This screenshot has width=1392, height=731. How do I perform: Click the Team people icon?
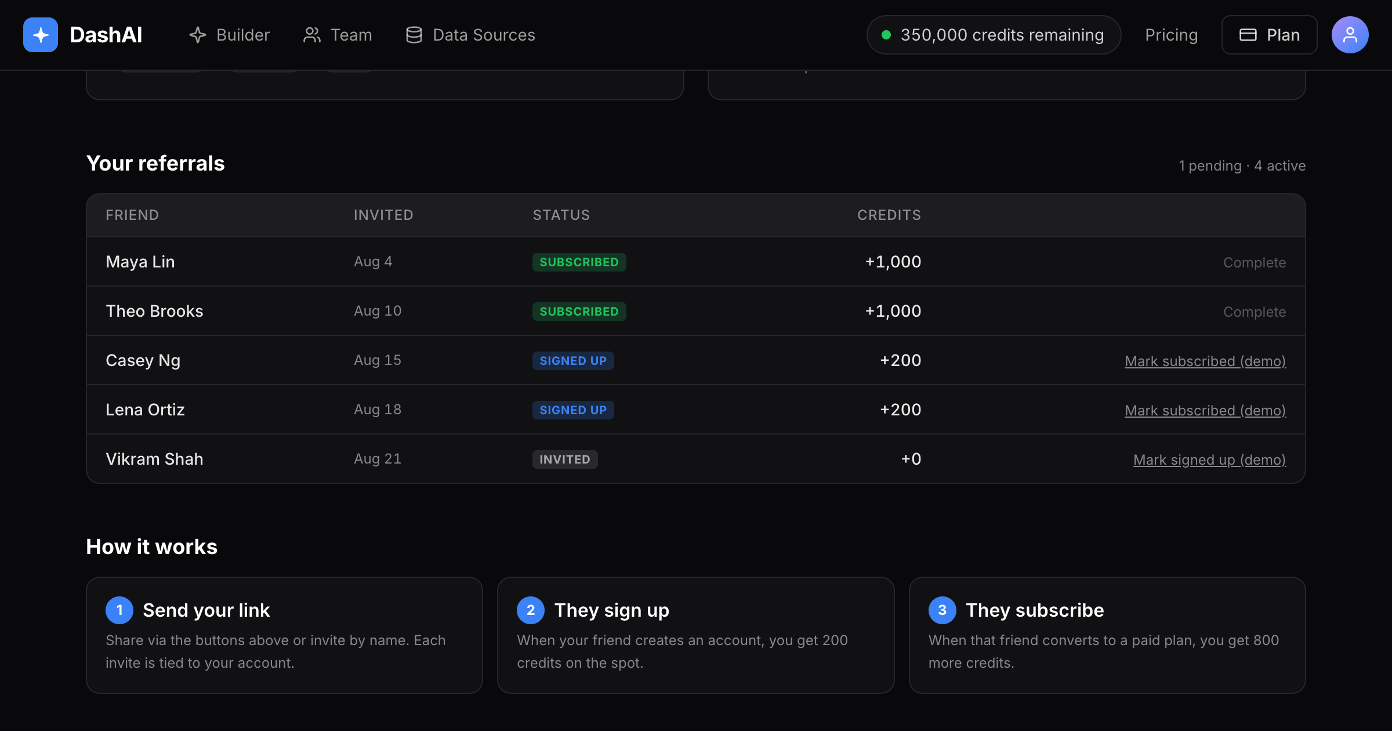coord(312,35)
